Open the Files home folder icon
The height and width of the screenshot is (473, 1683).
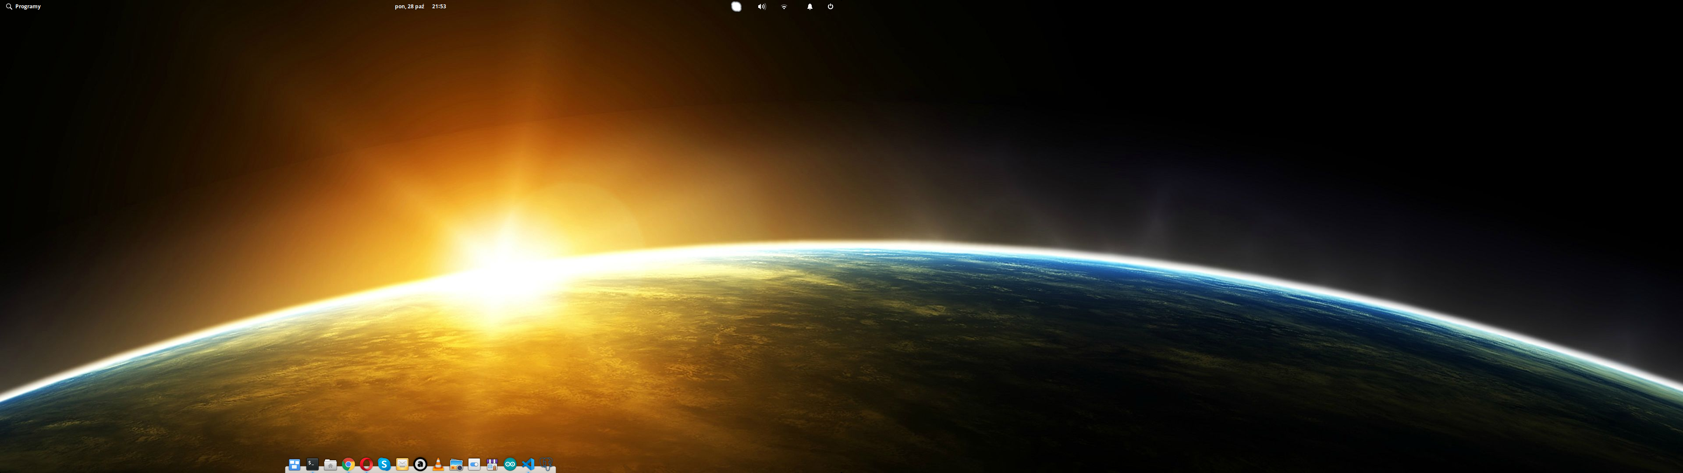(x=330, y=464)
